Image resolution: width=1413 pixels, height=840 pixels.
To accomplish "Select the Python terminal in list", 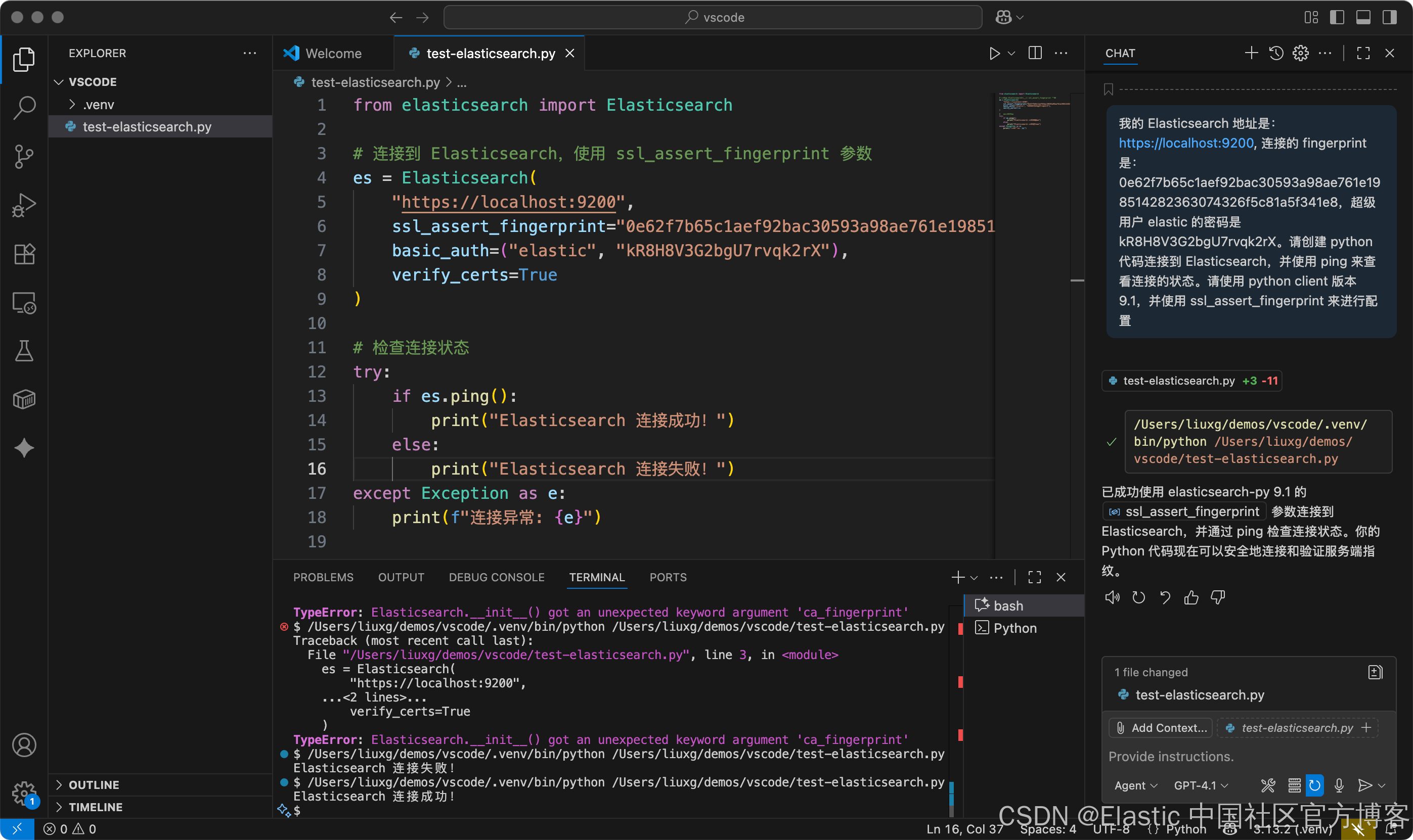I will (x=1024, y=628).
